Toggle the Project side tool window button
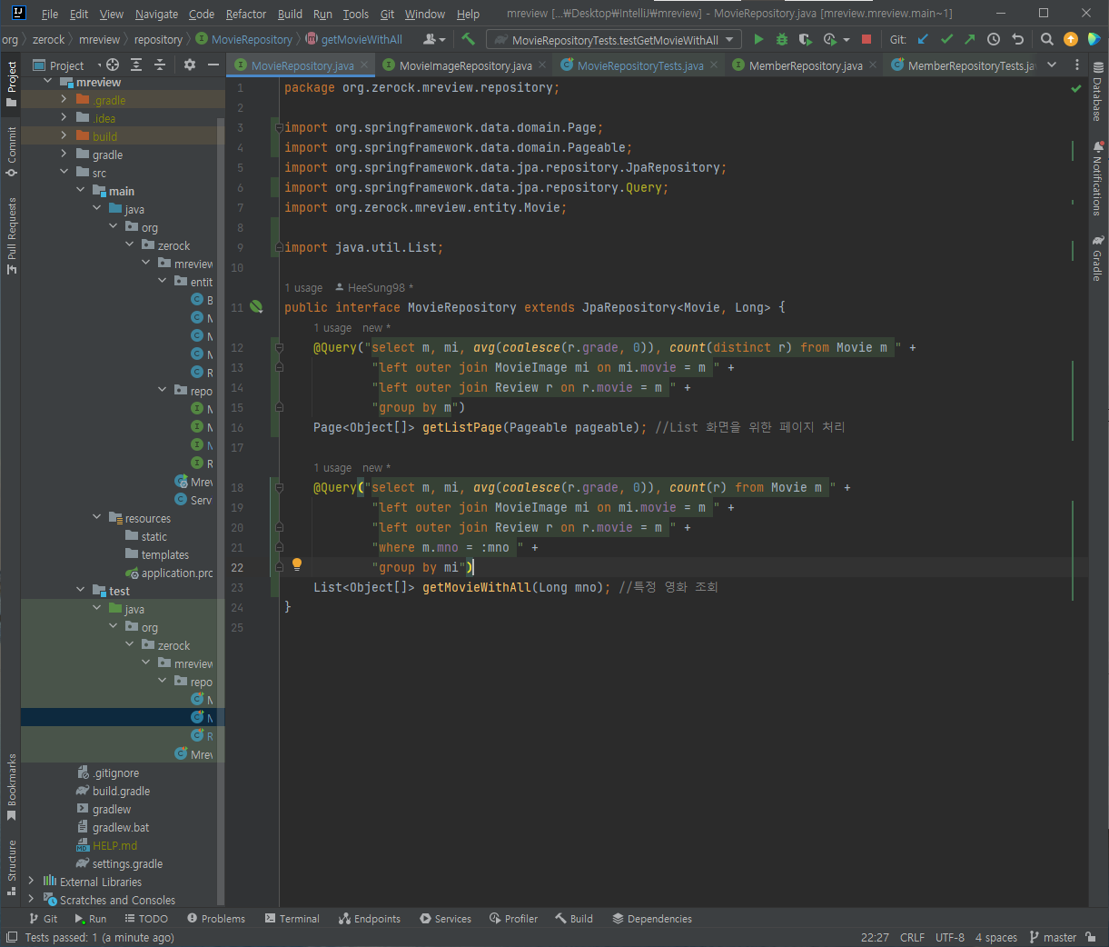Screen dimensions: 1109x947 [x=12, y=83]
